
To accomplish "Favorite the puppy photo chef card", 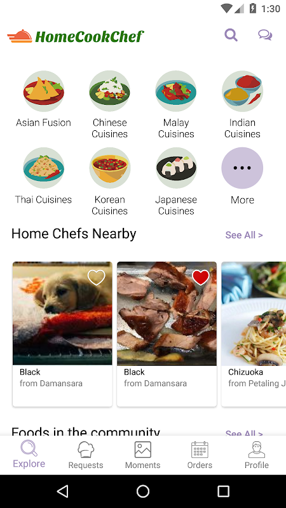I will pyautogui.click(x=97, y=277).
